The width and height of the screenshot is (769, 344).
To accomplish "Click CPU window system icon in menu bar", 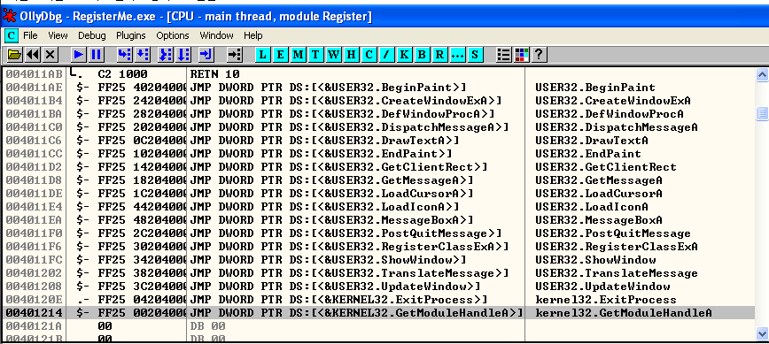I will [x=12, y=35].
